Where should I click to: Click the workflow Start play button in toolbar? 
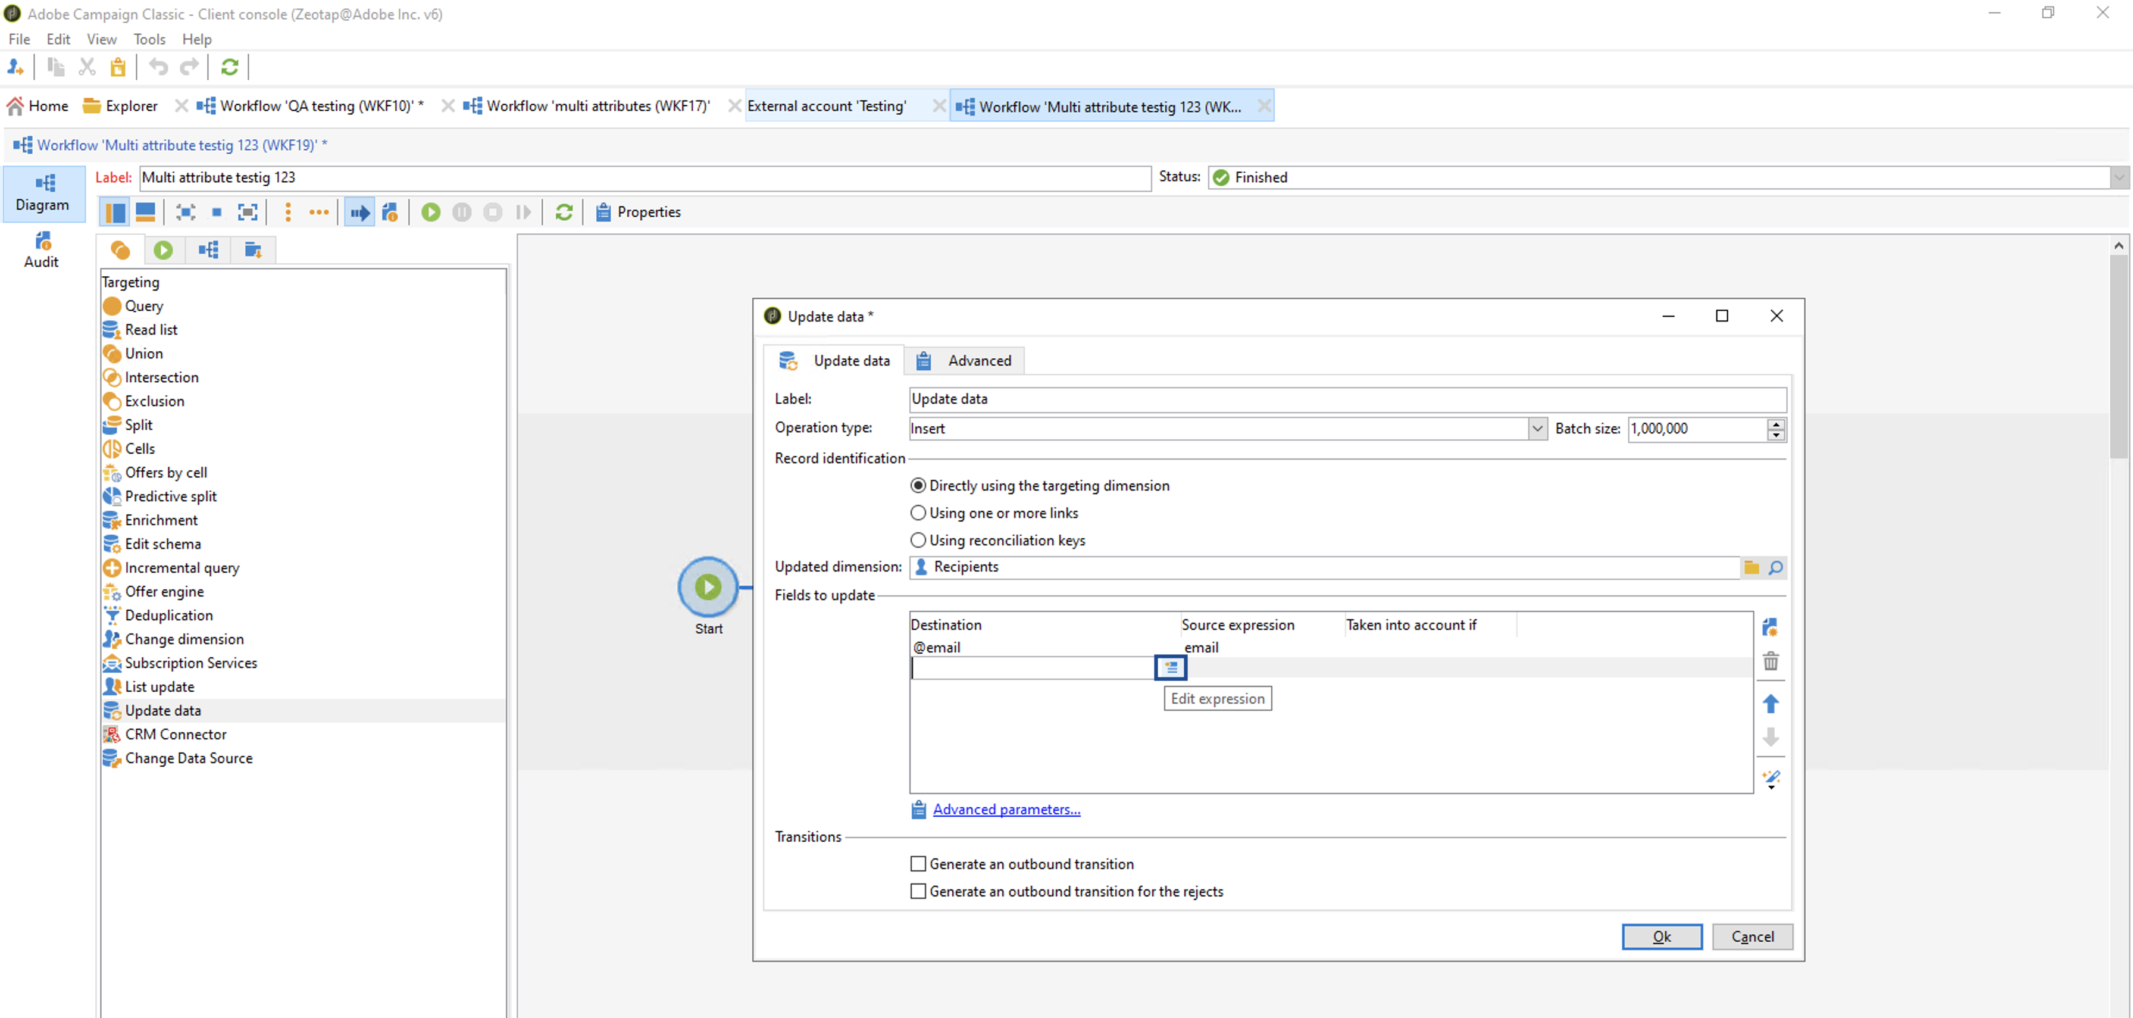(430, 212)
